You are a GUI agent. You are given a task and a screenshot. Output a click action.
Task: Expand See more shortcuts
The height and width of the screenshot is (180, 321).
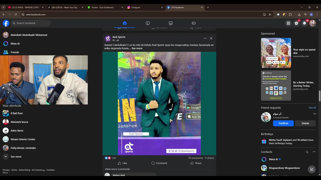coord(16,156)
